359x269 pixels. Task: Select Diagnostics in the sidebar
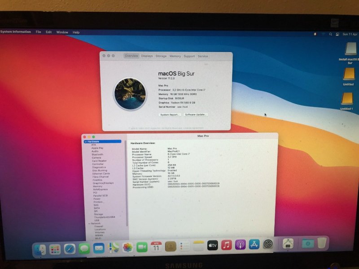99,167
